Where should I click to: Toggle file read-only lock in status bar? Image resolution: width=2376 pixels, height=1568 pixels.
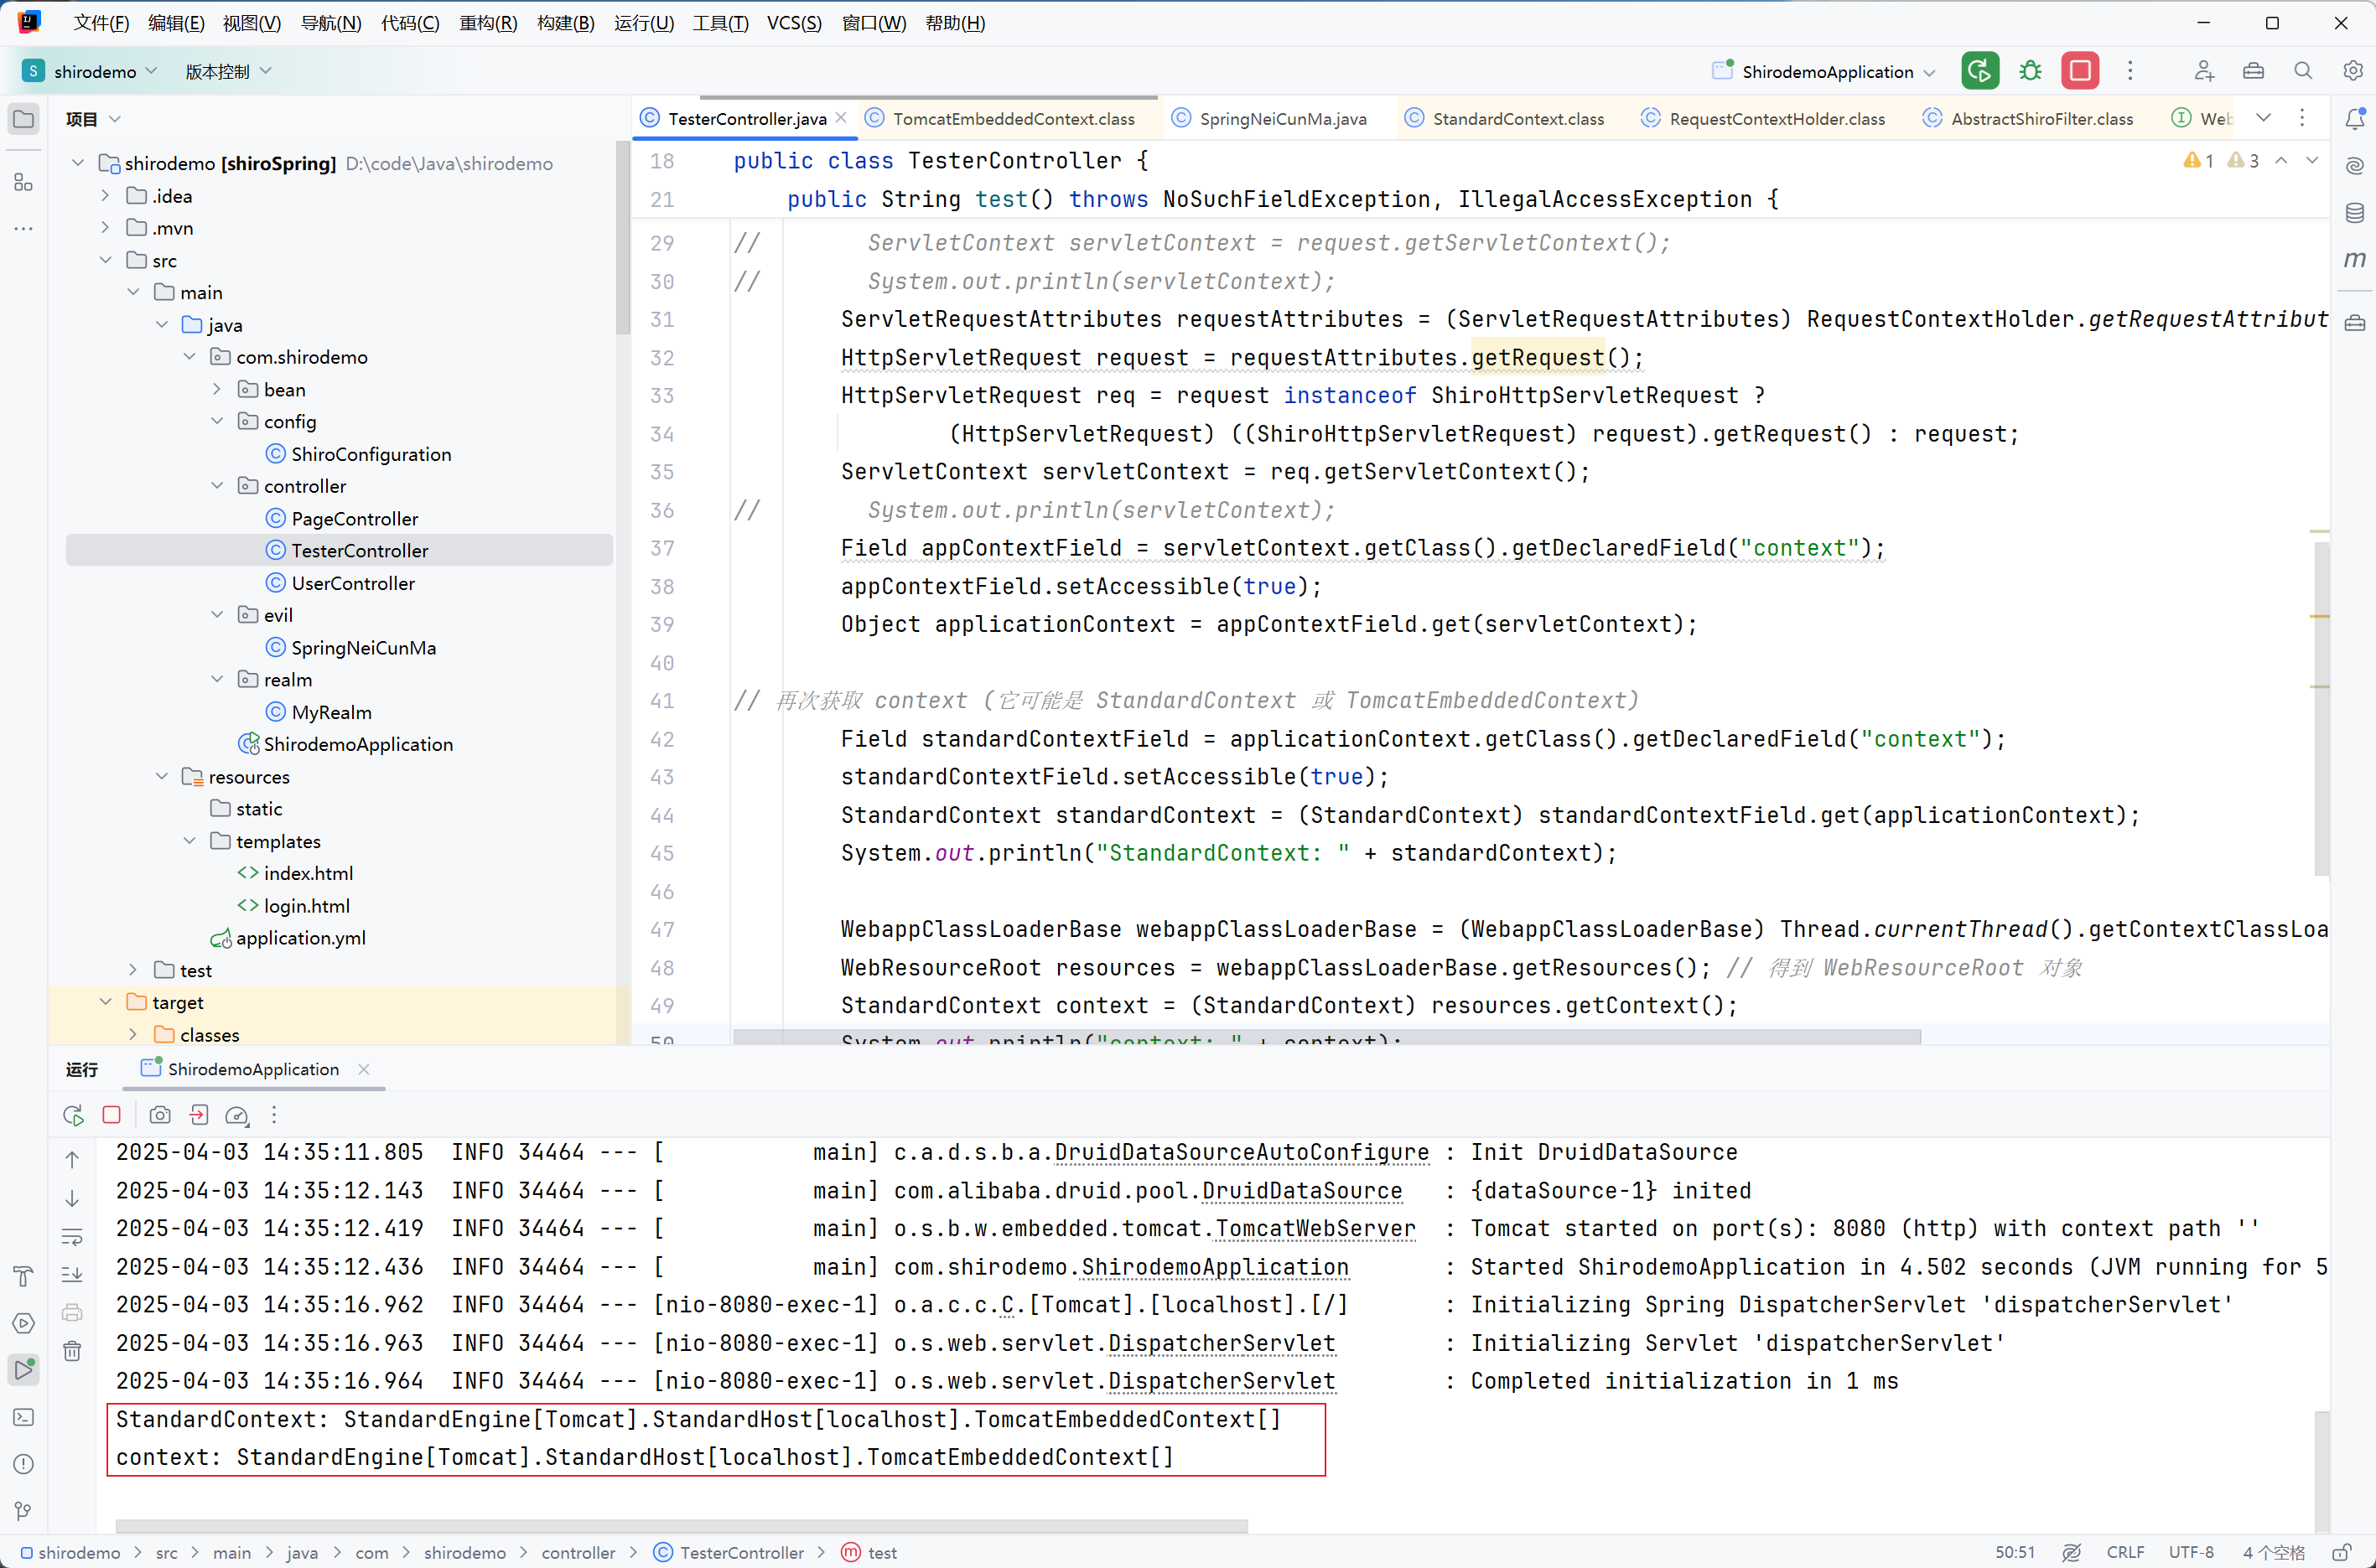click(x=2342, y=1552)
